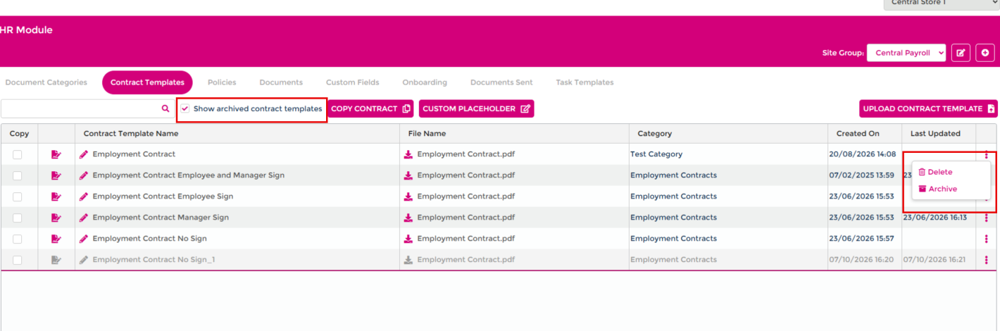1000x331 pixels.
Task: Download file icon in Employment Contract Manager Sign row
Action: pos(408,218)
